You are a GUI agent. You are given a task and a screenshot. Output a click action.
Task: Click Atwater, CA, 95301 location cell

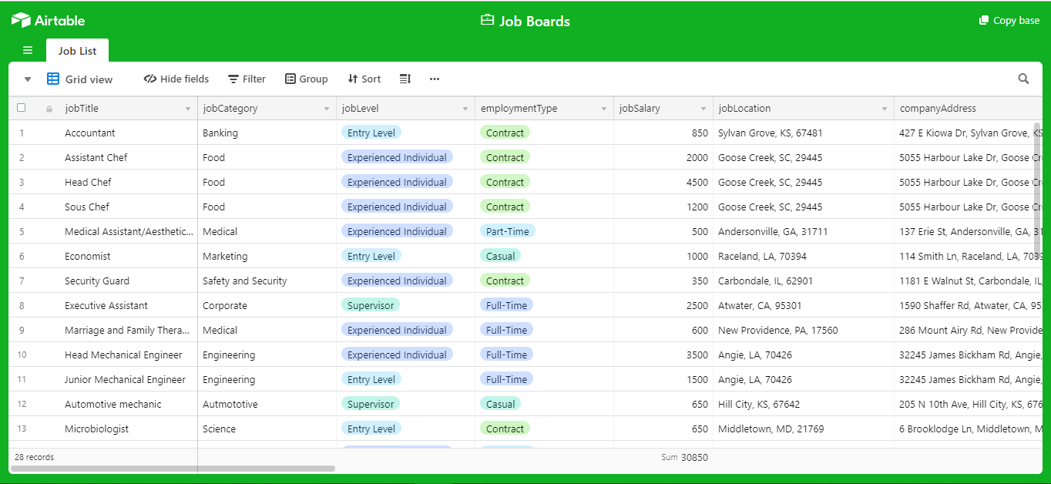(804, 305)
